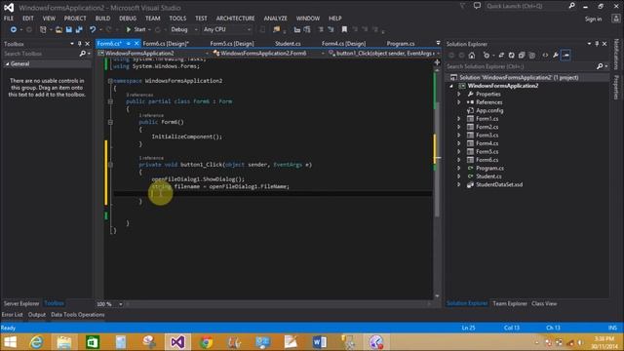624x351 pixels.
Task: Expand the StudentDataSet.xsd node
Action: (x=459, y=184)
